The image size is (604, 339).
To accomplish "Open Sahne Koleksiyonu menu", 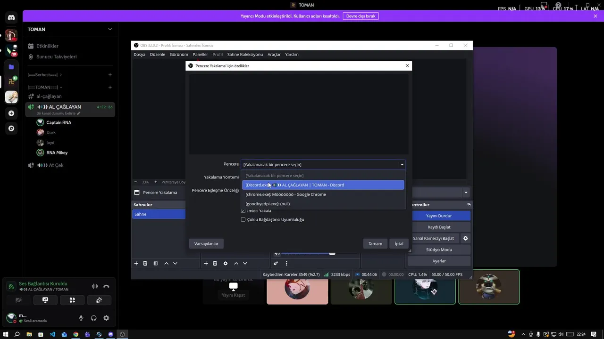I will pyautogui.click(x=245, y=55).
